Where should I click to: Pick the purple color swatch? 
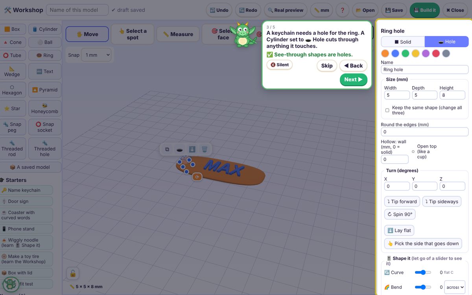click(x=426, y=53)
